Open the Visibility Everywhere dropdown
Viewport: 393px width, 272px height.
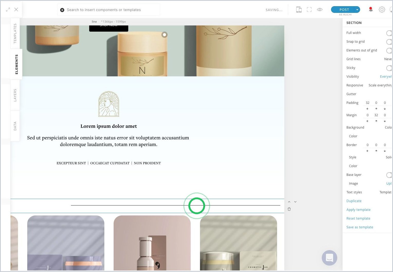coord(386,77)
